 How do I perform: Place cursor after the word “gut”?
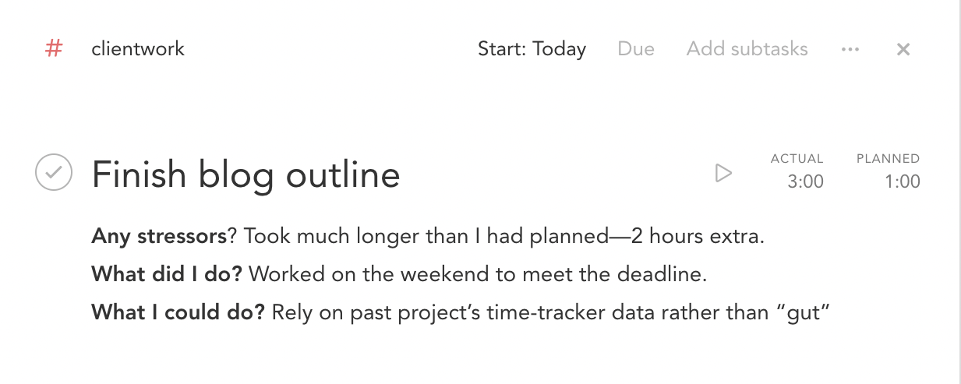coord(828,313)
